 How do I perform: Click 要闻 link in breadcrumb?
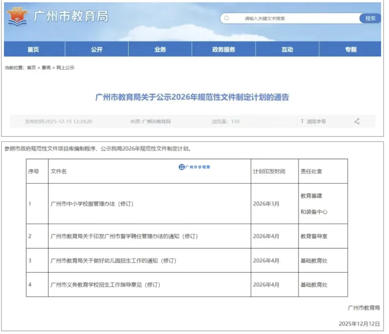(x=46, y=68)
